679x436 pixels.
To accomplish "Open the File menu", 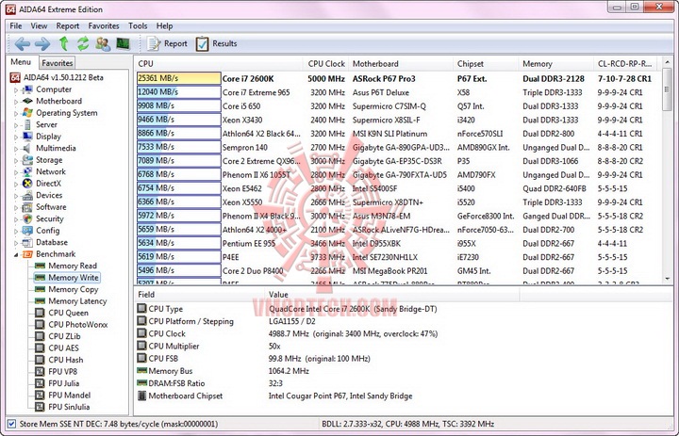I will point(16,26).
